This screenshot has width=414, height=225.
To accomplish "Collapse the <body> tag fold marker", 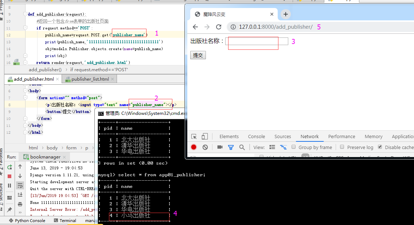I will coord(25,91).
